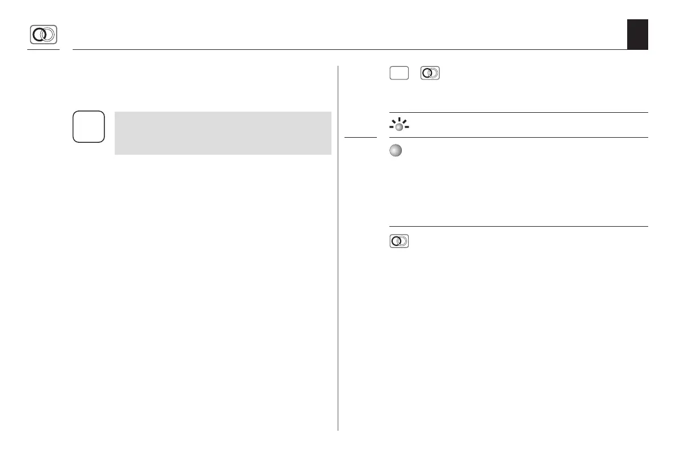This screenshot has width=676, height=450.
Task: Click the gray shaded note box
Action: point(222,133)
